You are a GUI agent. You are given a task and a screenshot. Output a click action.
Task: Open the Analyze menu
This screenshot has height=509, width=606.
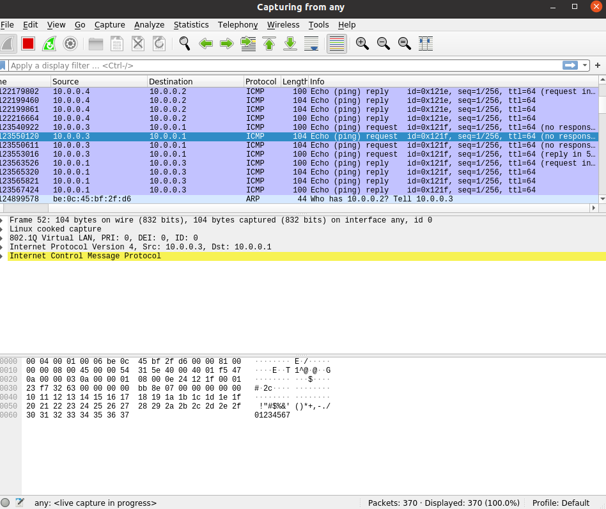click(x=149, y=24)
